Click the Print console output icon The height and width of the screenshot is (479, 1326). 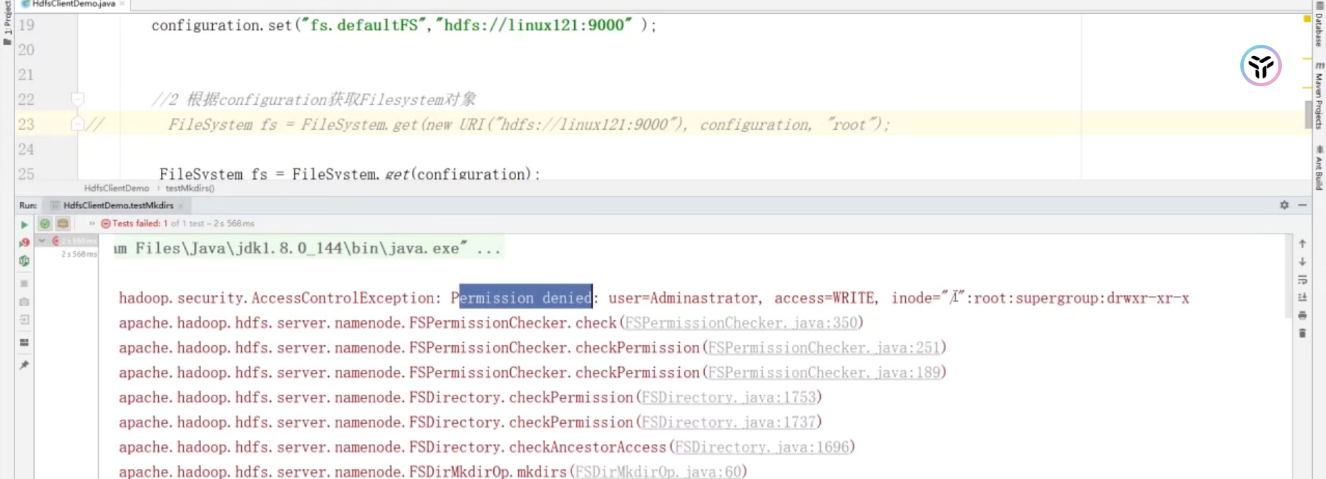click(1303, 315)
